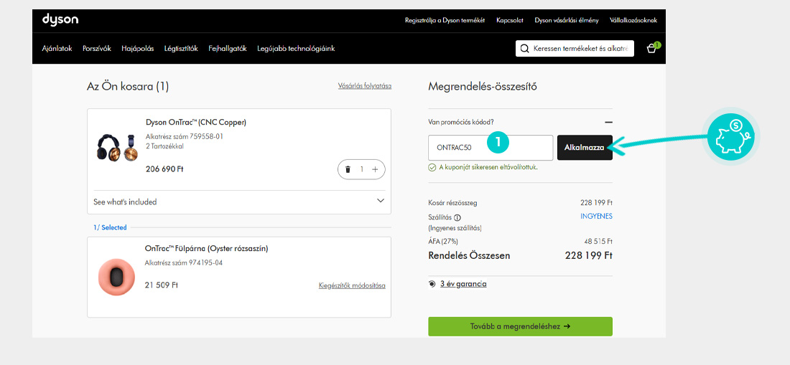The width and height of the screenshot is (790, 365).
Task: Click the piggy bank savings icon
Action: (729, 136)
